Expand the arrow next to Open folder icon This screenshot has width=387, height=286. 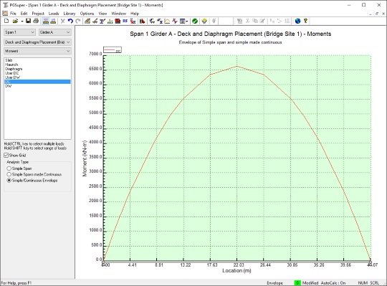(x=22, y=22)
